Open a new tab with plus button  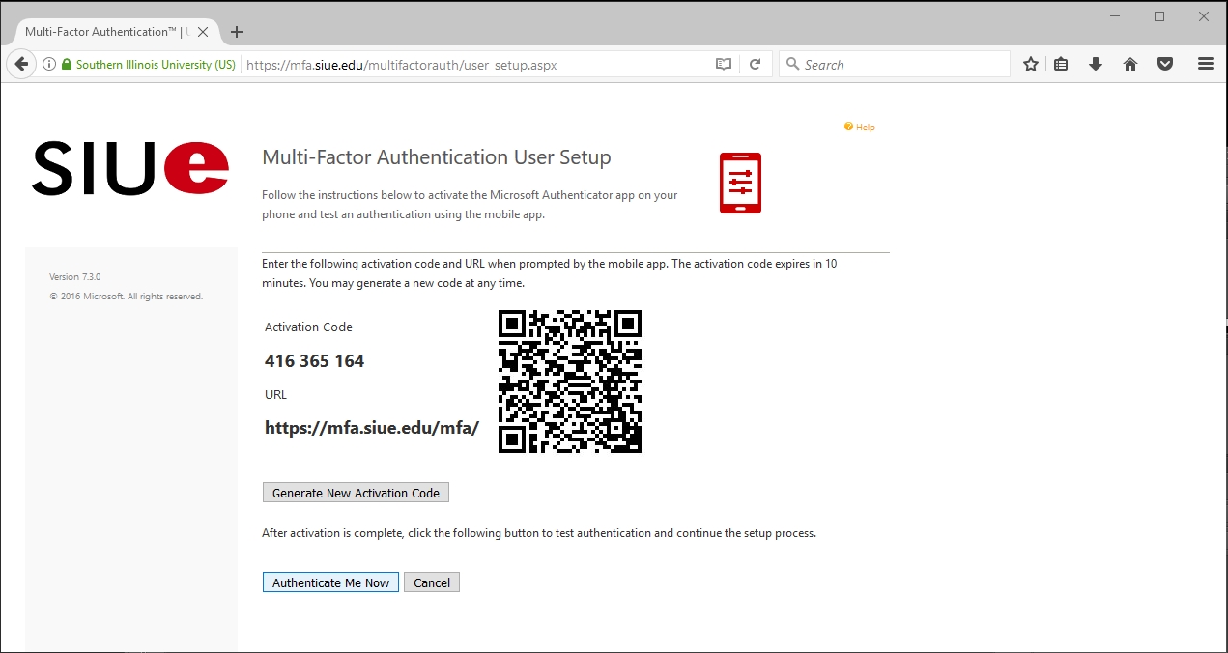(x=237, y=32)
